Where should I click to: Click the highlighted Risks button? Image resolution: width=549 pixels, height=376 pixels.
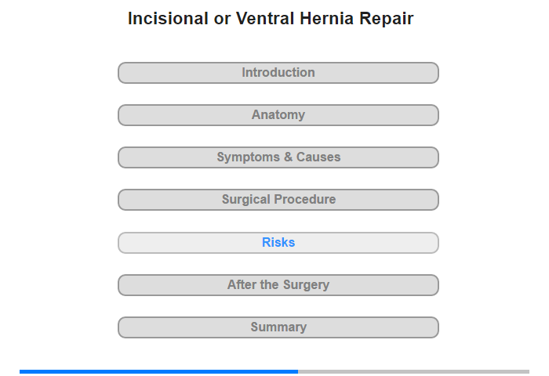278,243
